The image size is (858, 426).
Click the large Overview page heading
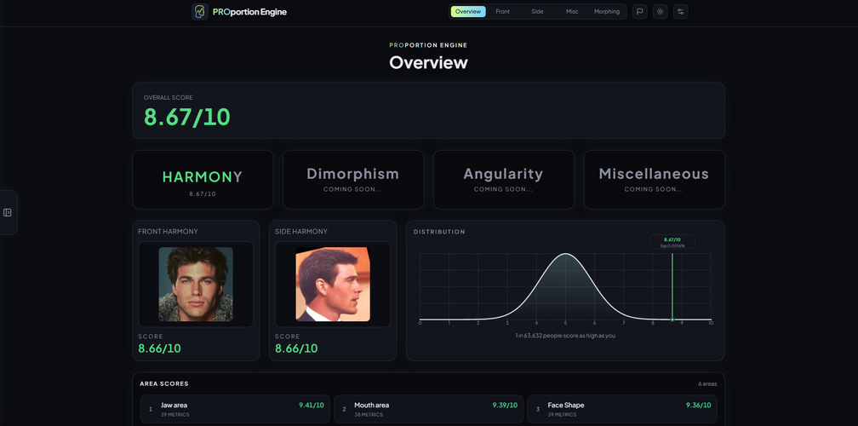pos(428,62)
